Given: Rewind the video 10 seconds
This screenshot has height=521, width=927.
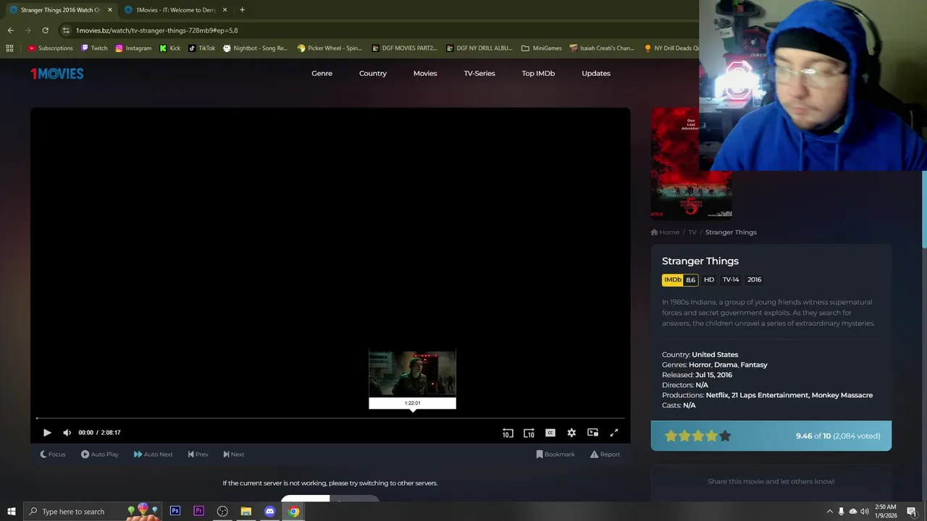Looking at the screenshot, I should (508, 433).
